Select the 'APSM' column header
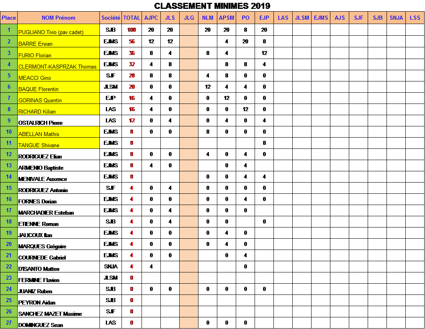 point(227,18)
